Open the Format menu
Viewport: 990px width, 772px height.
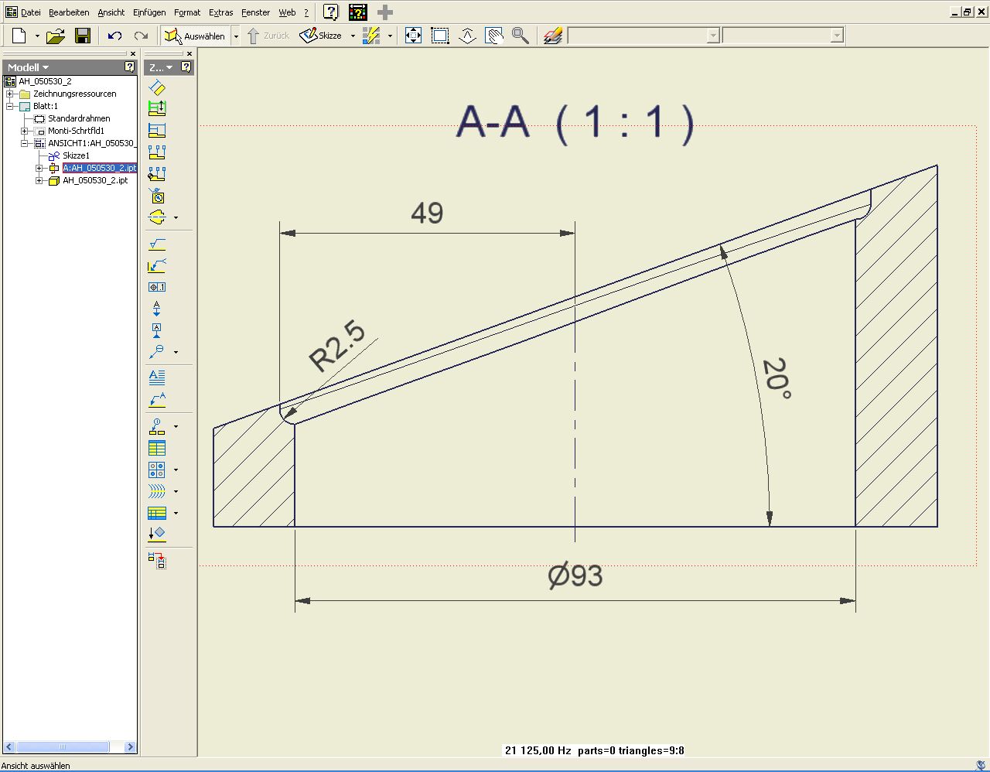click(x=186, y=12)
